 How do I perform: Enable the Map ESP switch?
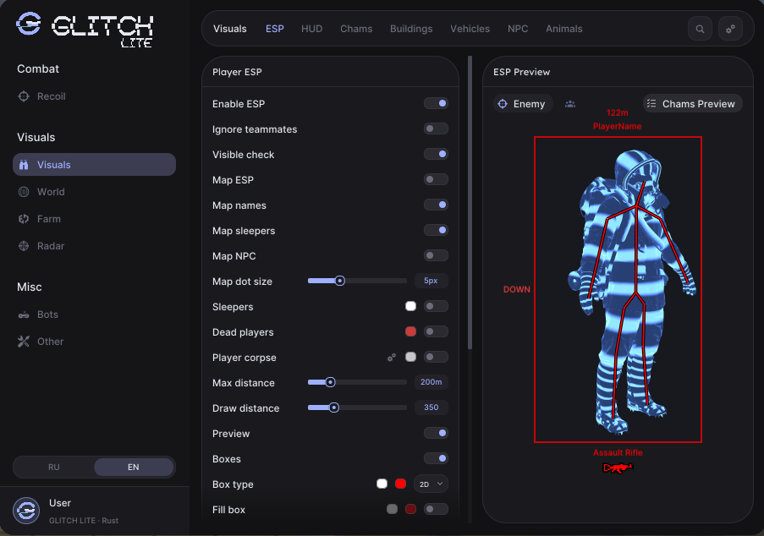[x=436, y=179]
